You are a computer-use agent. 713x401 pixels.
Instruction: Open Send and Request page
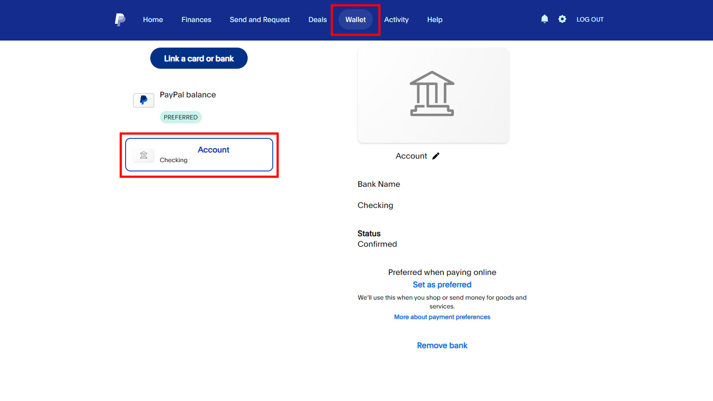click(260, 19)
